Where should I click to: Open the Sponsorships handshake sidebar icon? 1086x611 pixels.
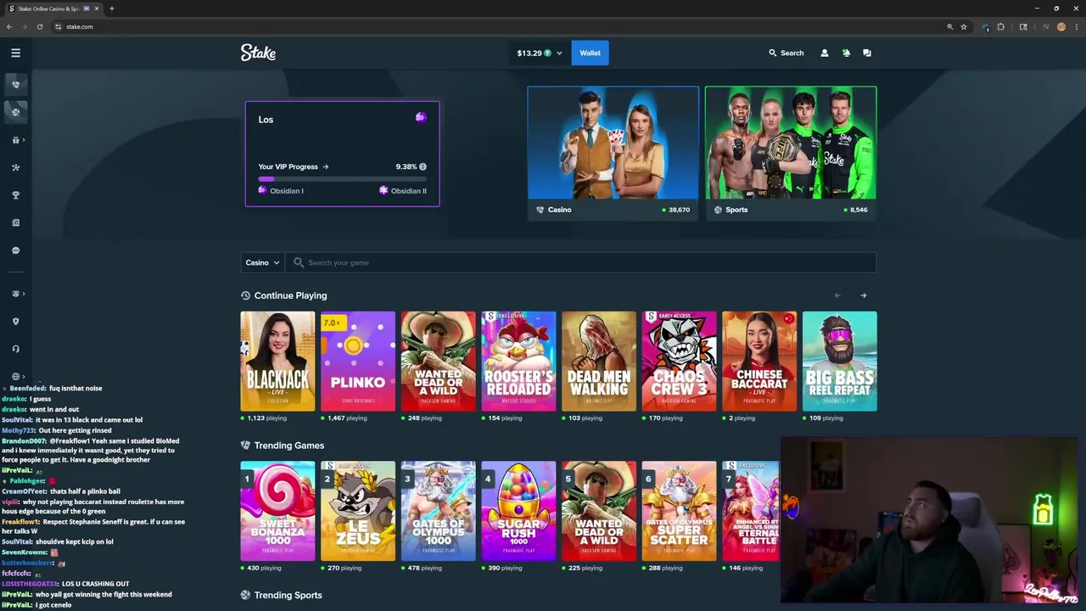click(x=15, y=294)
